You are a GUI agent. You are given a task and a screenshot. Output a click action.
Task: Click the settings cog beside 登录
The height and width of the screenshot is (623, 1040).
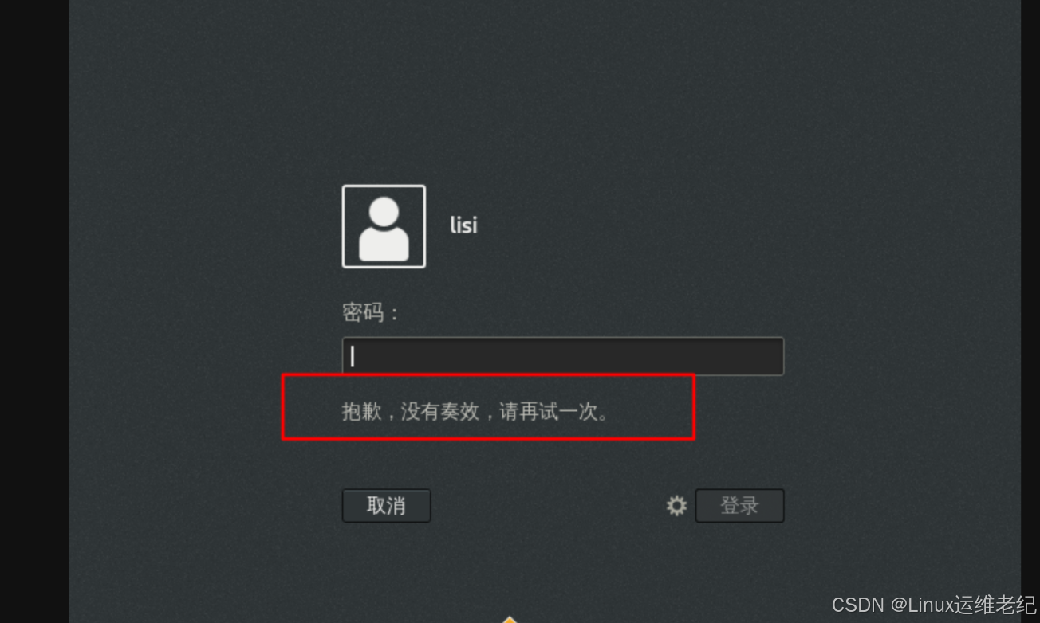tap(676, 506)
